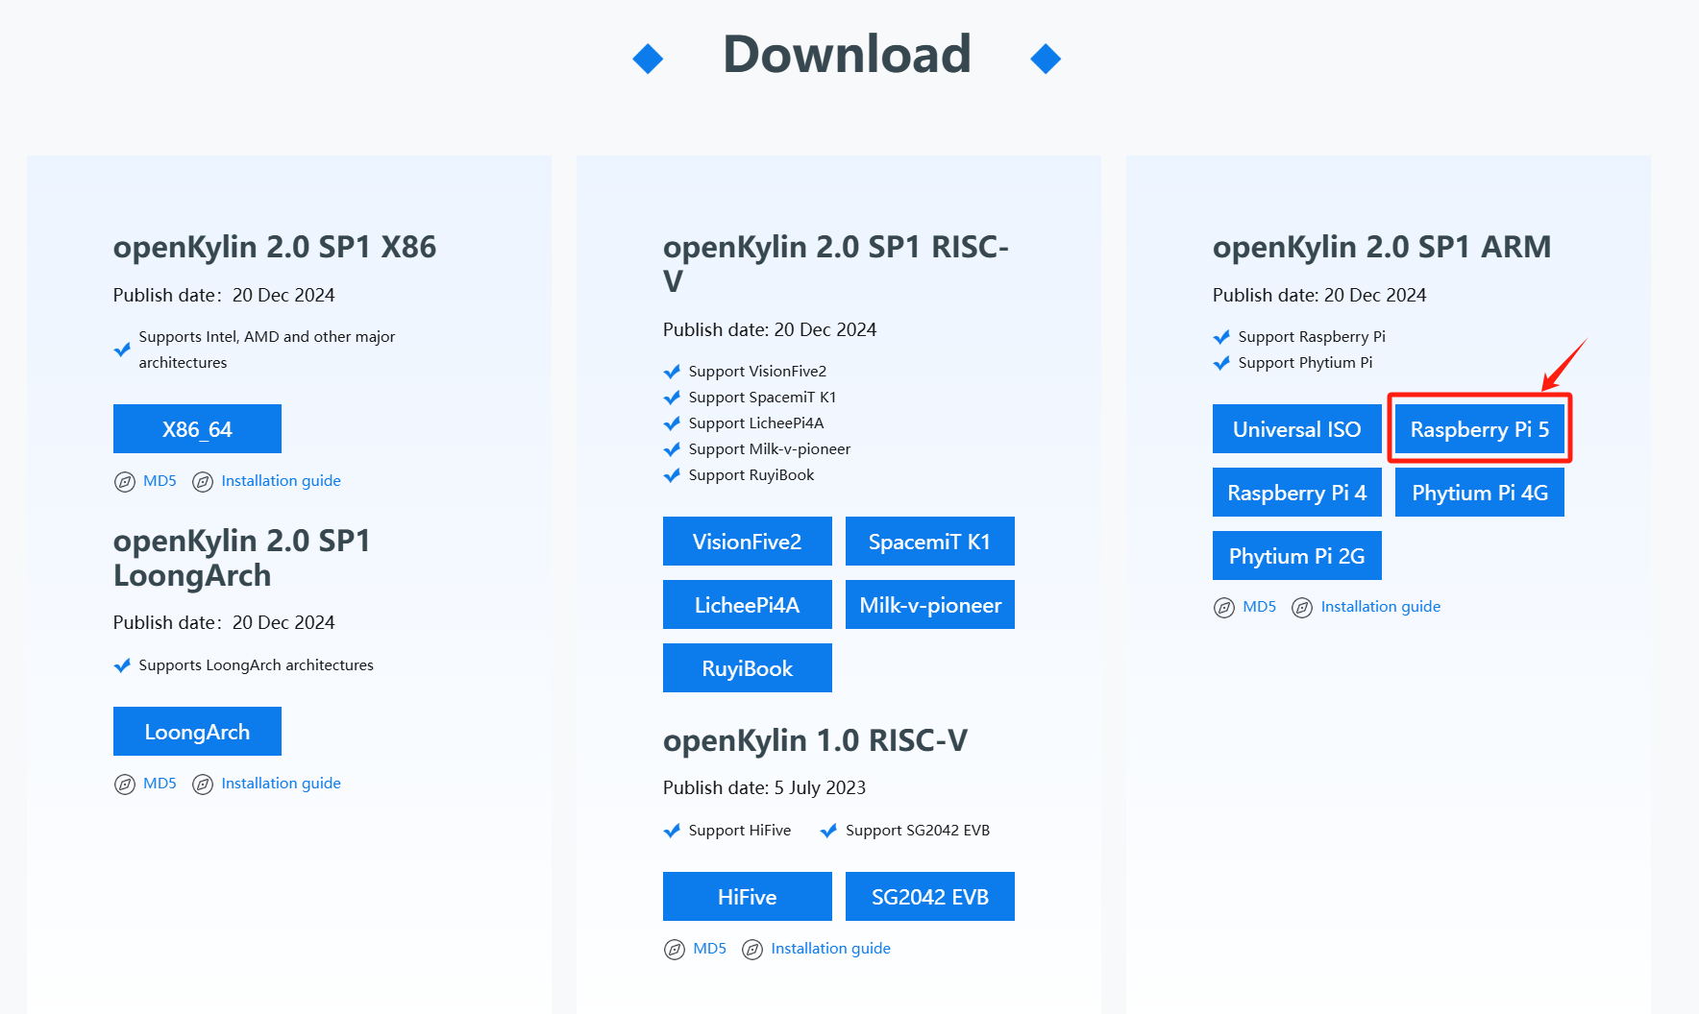
Task: Click the RuyiBook download button
Action: [x=747, y=668]
